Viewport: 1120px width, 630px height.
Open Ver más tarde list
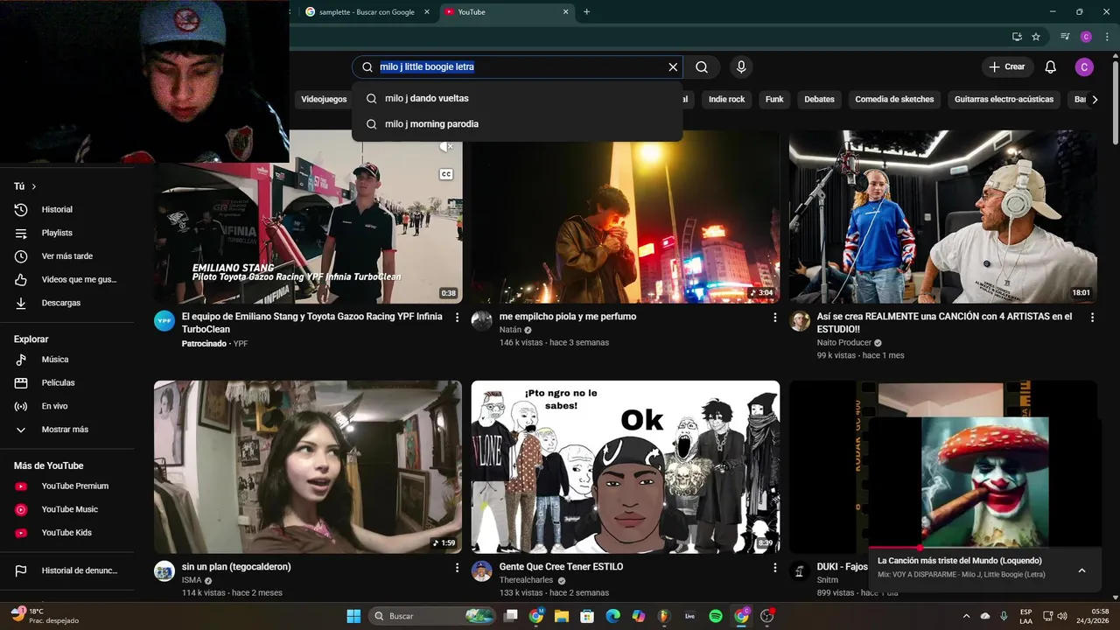coord(67,256)
